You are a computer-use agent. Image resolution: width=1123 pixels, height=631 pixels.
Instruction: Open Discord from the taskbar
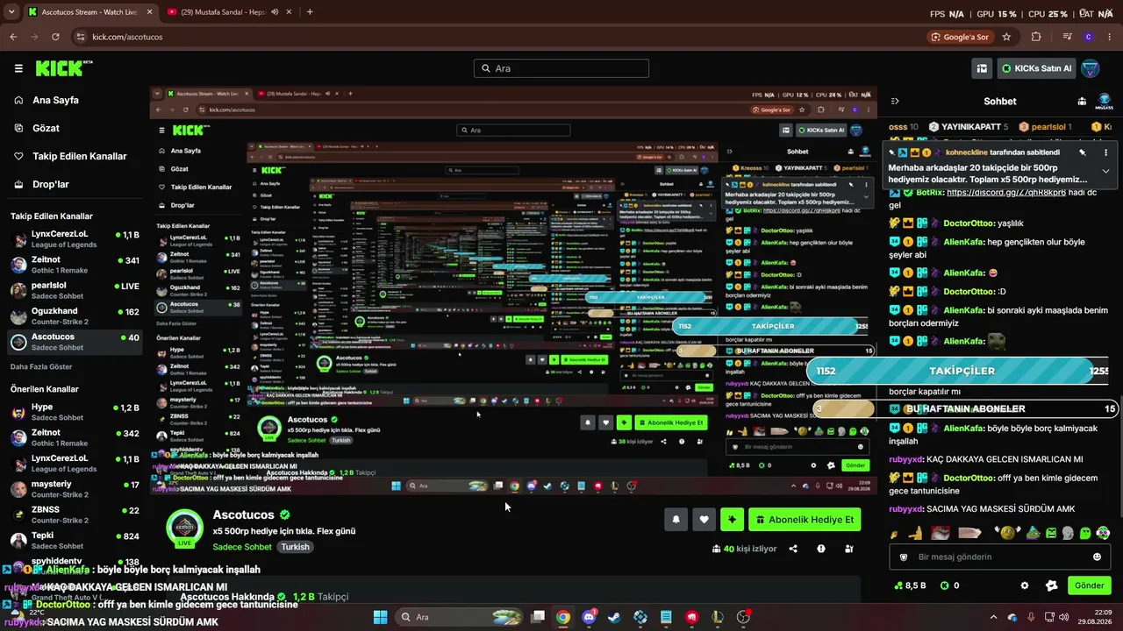(x=589, y=617)
